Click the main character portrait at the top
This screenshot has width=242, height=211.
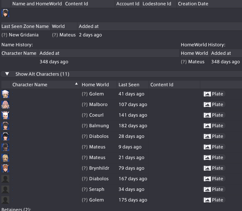[5, 13]
